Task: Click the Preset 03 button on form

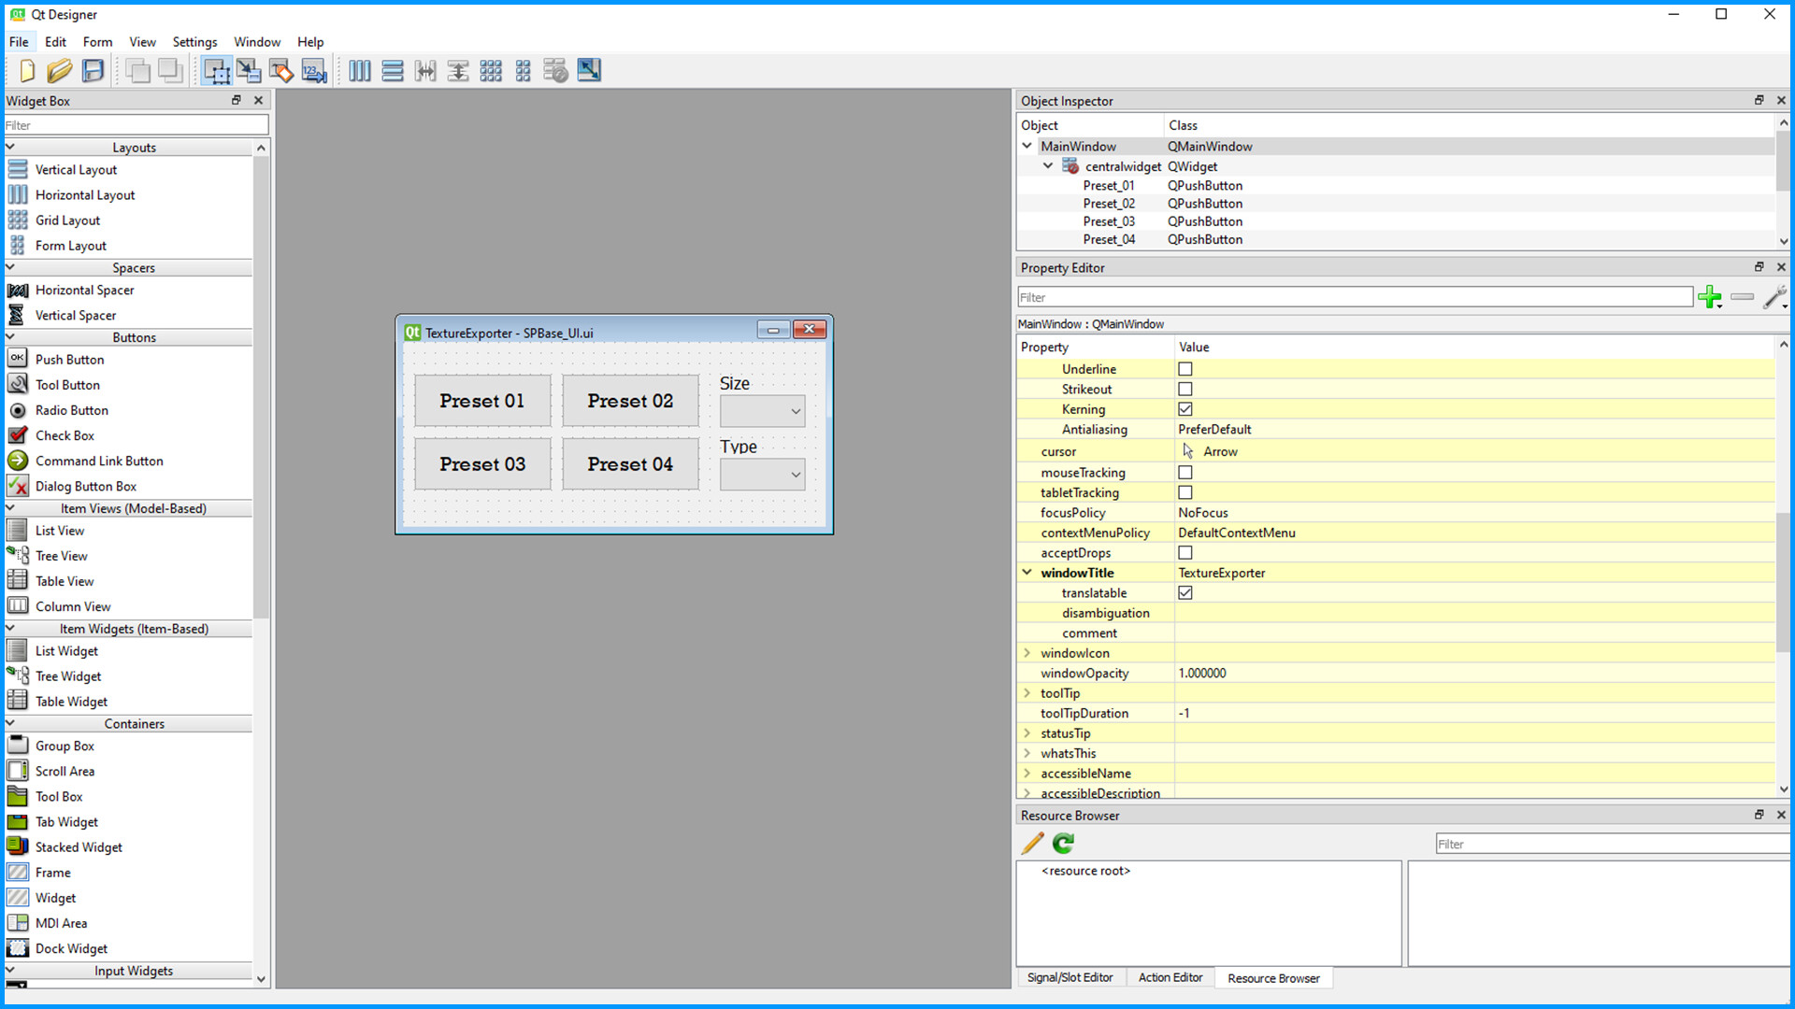Action: [482, 464]
